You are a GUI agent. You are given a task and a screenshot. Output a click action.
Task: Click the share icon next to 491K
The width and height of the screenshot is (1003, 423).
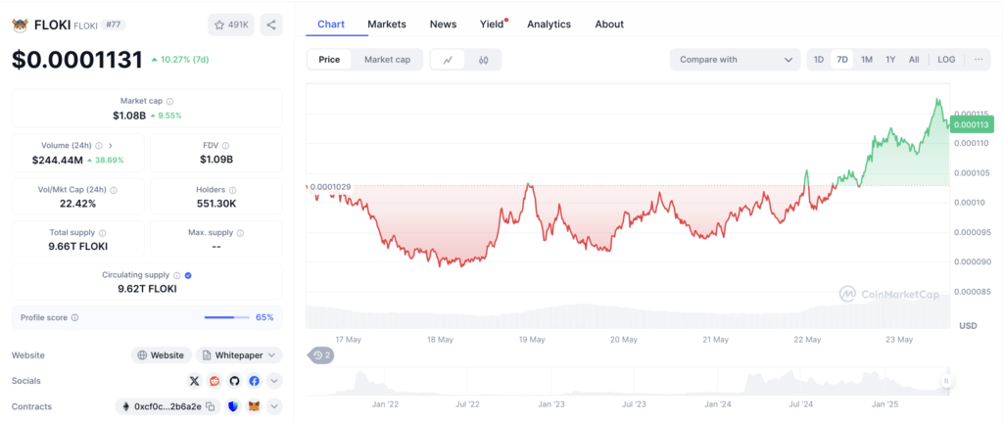(x=271, y=24)
